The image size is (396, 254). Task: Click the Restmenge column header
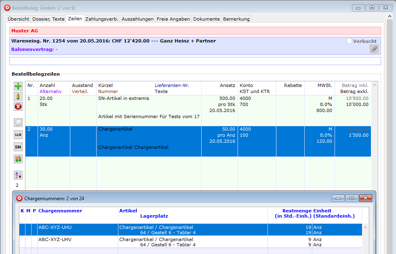(297, 211)
